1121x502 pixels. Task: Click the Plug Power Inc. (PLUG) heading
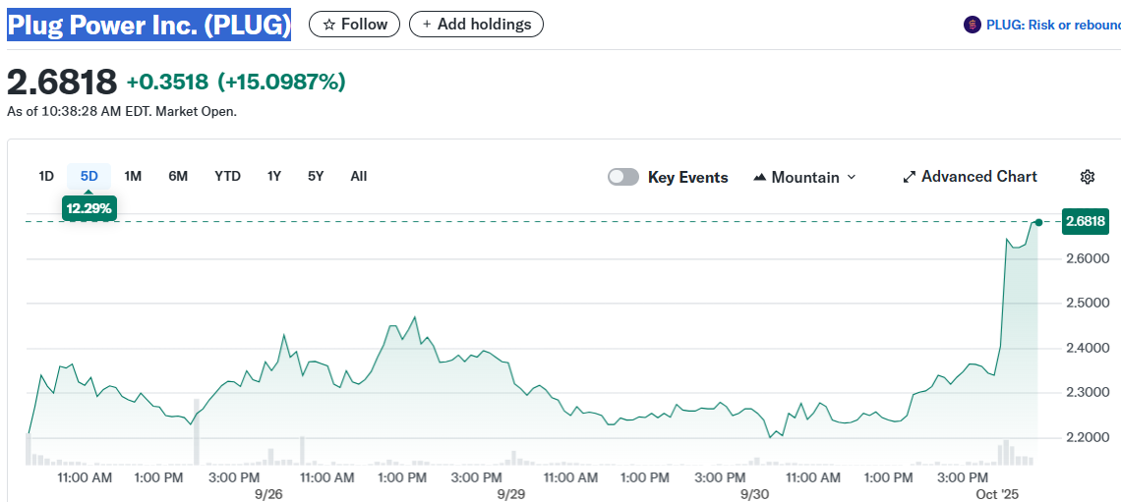coord(148,25)
